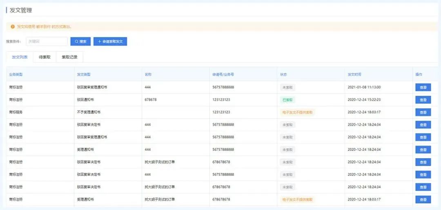Open the 索取记录 tab
Image resolution: width=441 pixels, height=210 pixels.
click(69, 57)
